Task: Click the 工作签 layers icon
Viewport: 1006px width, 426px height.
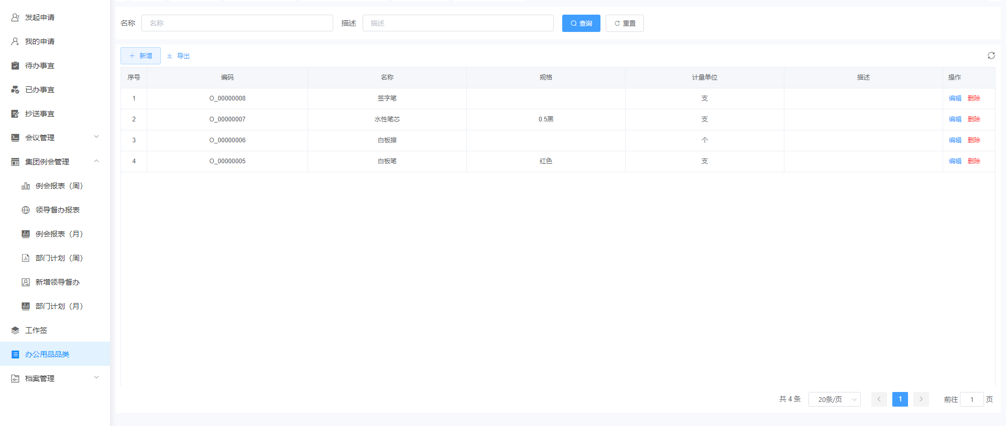Action: 15,330
